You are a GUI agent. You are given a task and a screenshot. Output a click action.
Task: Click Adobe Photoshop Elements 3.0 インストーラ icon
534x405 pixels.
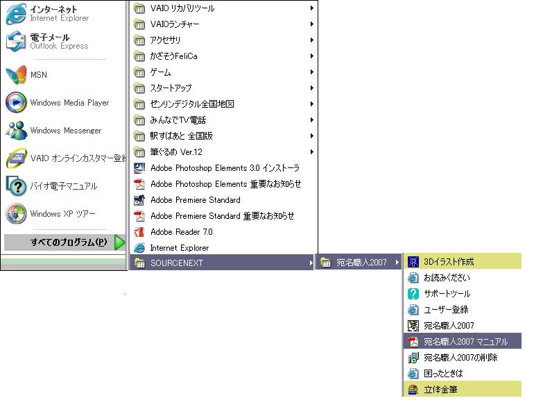139,168
